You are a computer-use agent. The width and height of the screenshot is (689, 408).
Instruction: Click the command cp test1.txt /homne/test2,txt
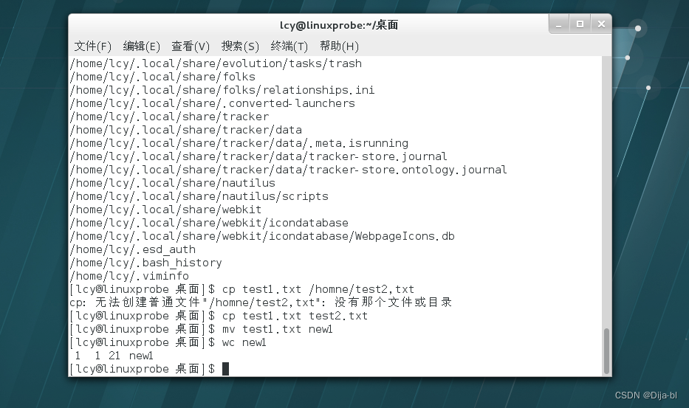click(x=318, y=289)
